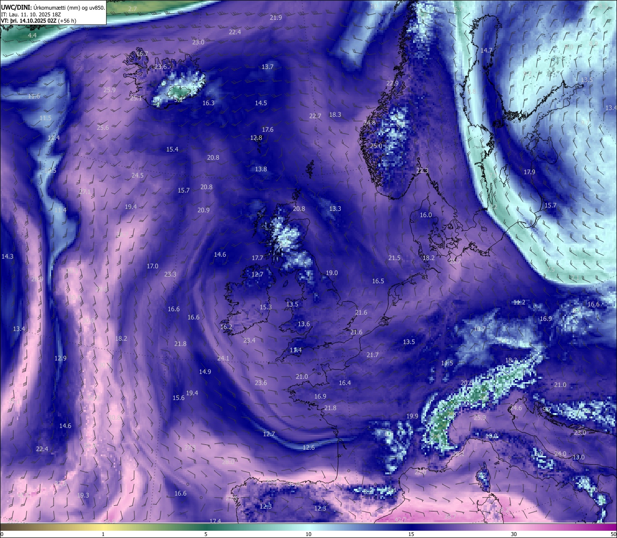
Task: Click the map value 22.7
Action: pos(315,116)
